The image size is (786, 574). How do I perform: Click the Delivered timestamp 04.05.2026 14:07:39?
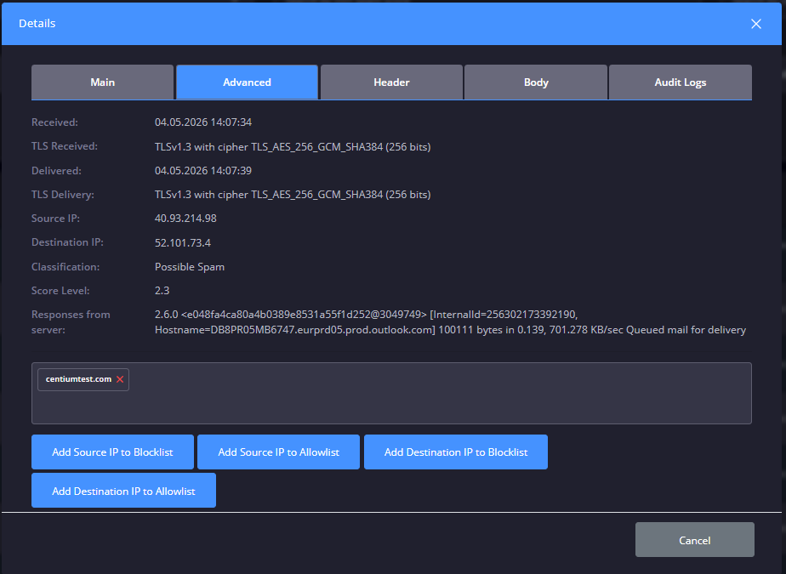[x=203, y=171]
